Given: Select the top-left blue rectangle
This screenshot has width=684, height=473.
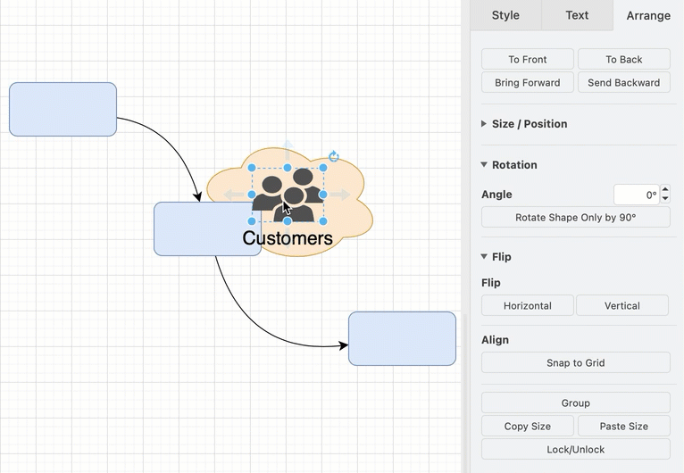Looking at the screenshot, I should click(63, 109).
